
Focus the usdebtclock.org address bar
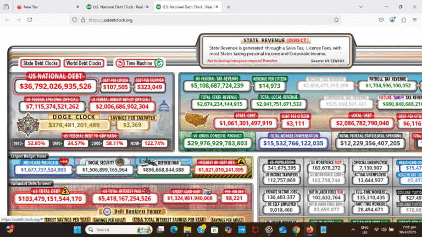click(x=204, y=20)
